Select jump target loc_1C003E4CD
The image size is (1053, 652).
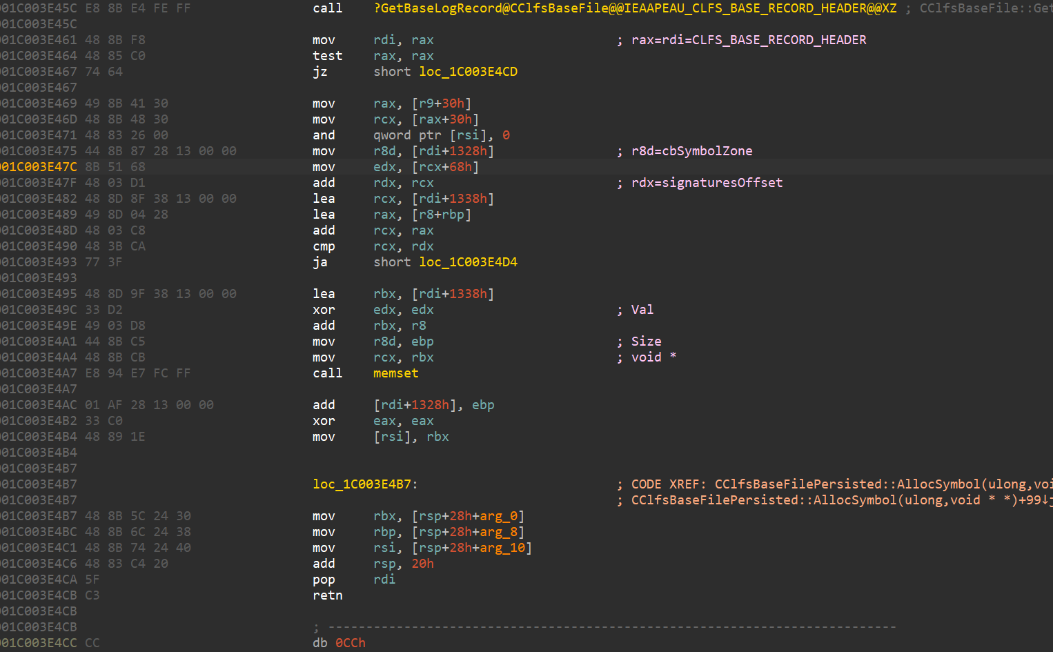click(x=468, y=72)
